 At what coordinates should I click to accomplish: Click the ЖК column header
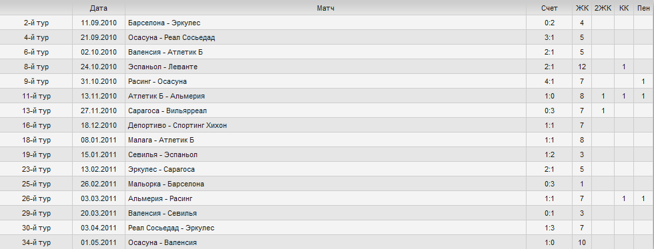coord(582,9)
